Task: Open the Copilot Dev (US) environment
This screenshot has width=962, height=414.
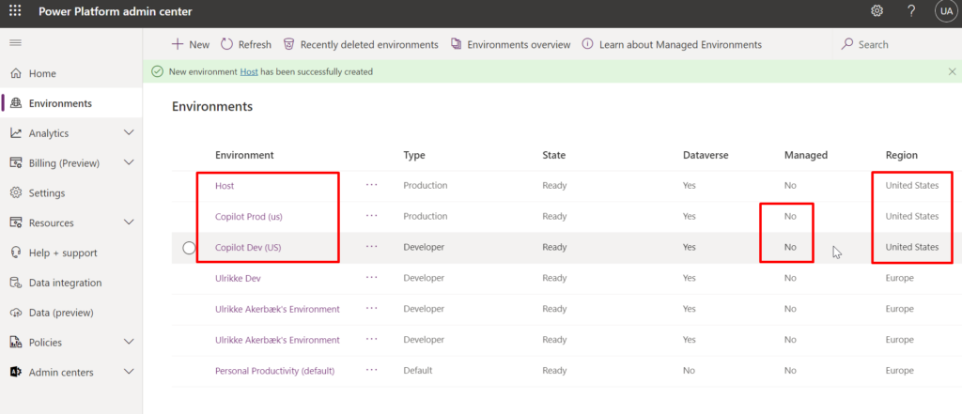Action: 248,247
